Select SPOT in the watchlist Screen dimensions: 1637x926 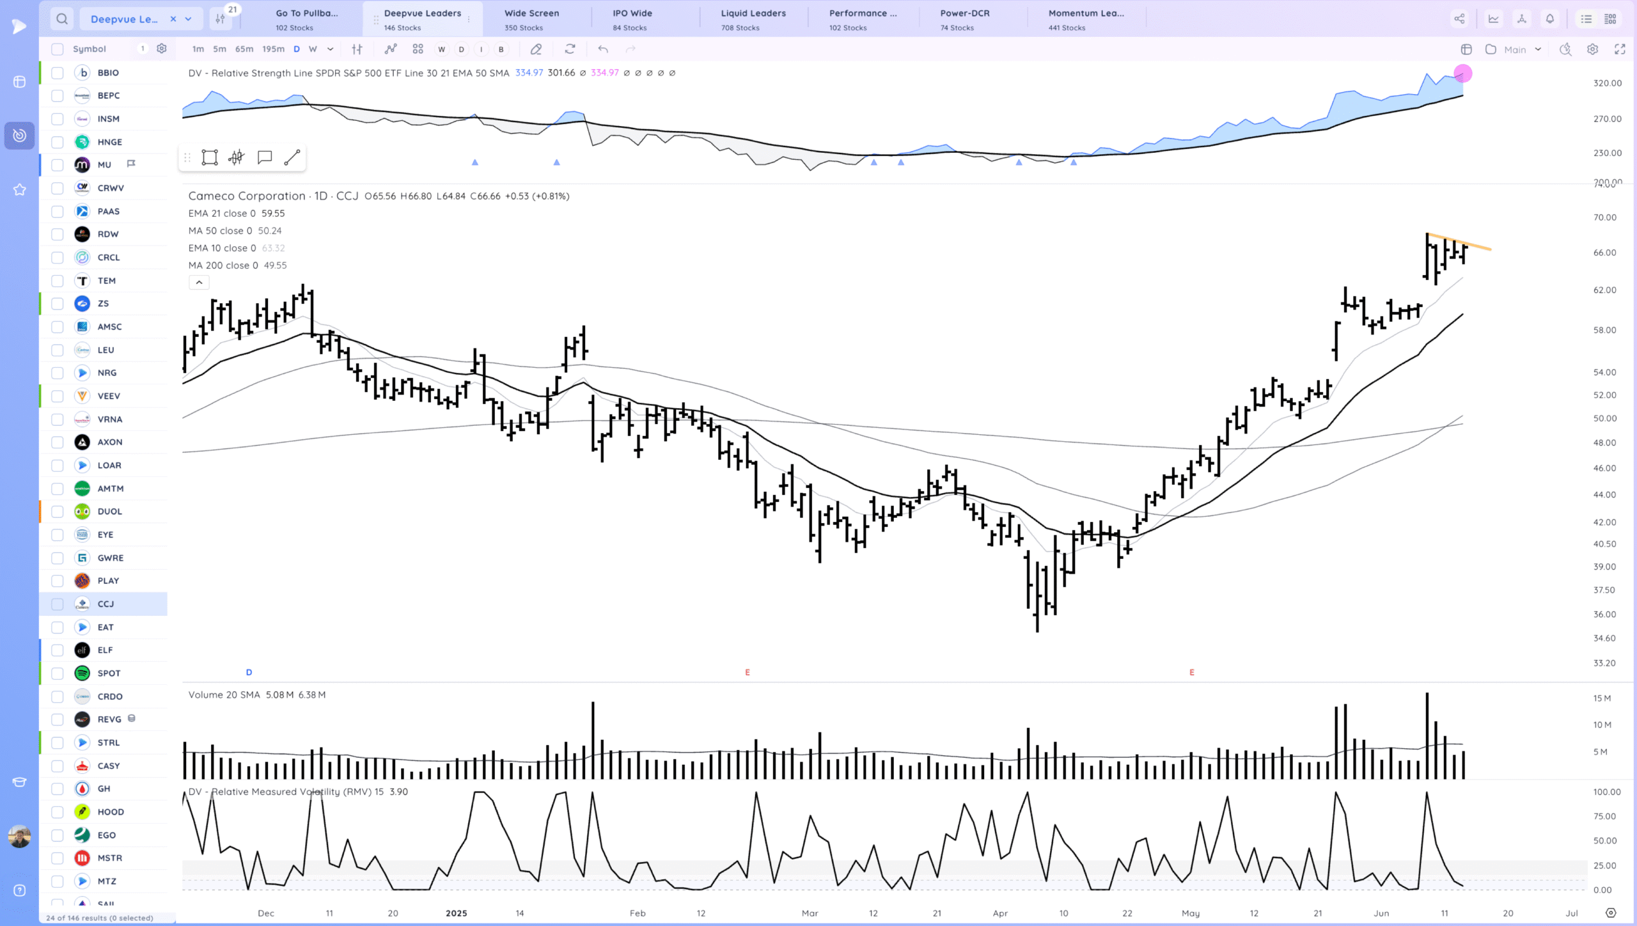tap(109, 673)
